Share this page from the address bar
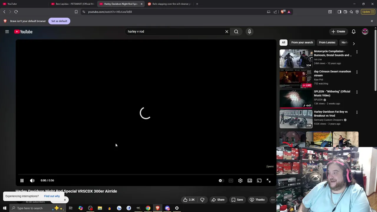This screenshot has width=377, height=212. point(275,12)
